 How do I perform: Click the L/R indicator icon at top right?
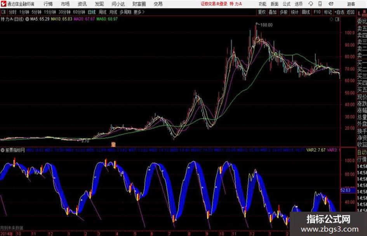coord(362,13)
